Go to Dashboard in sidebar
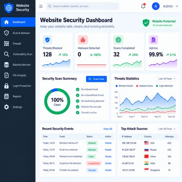 click(x=18, y=22)
